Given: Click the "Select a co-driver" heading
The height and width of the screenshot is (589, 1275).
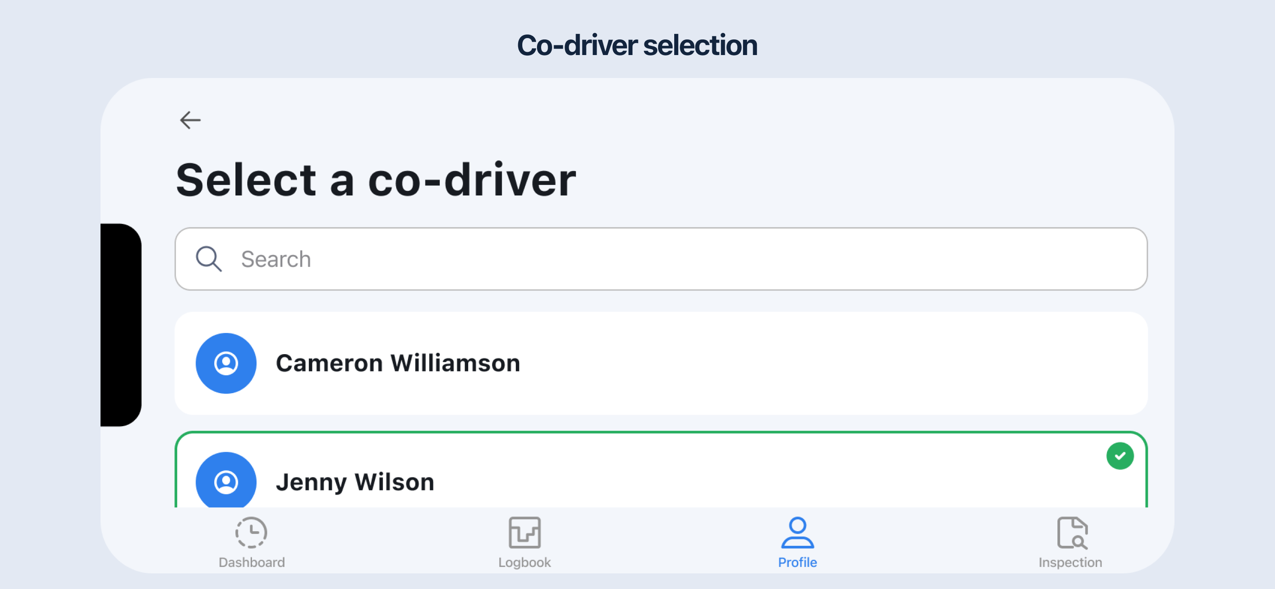Looking at the screenshot, I should (376, 180).
